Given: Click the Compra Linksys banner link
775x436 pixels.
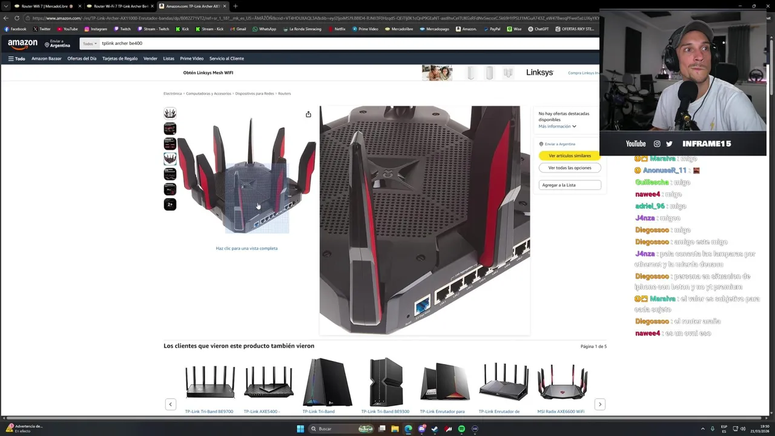Looking at the screenshot, I should pos(583,73).
